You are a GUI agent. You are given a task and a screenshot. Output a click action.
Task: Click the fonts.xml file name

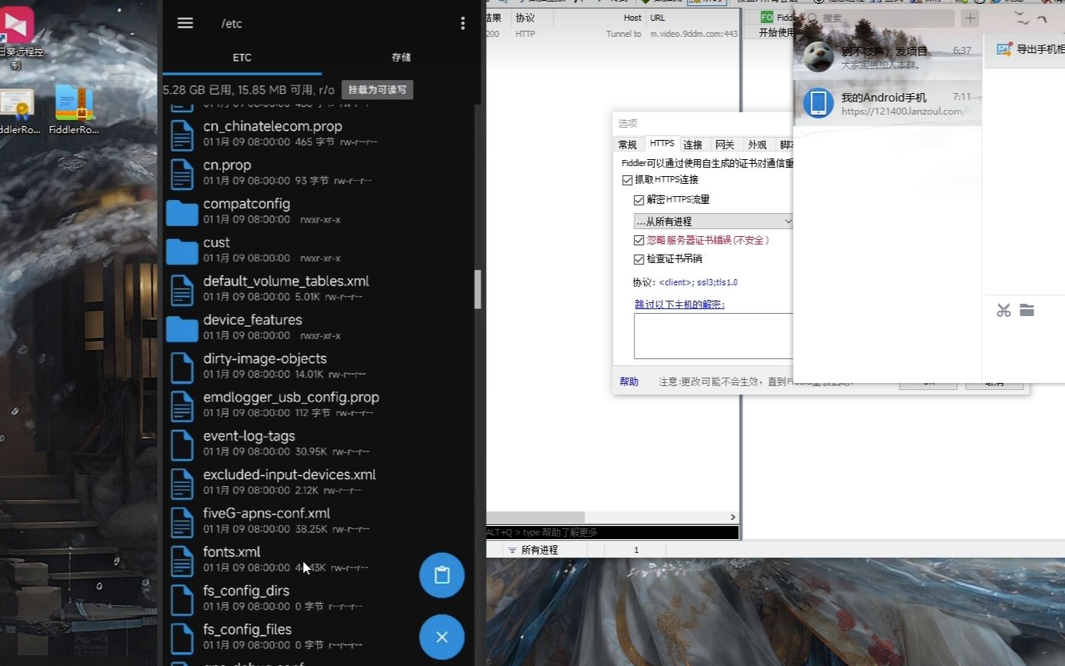pos(231,551)
